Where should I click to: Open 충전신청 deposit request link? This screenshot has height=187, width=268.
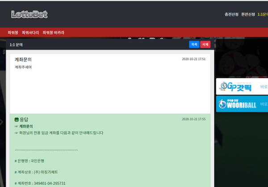[x=231, y=14]
